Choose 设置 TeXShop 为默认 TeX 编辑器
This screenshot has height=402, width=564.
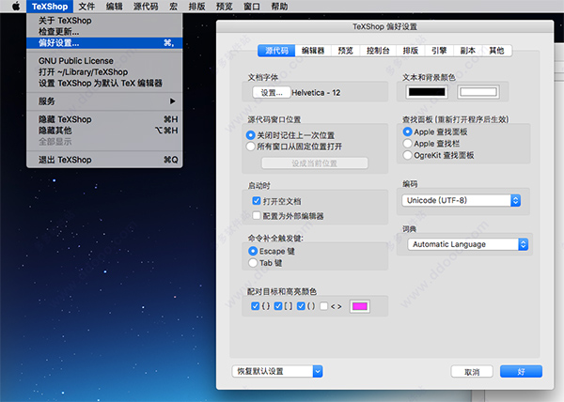pos(104,83)
